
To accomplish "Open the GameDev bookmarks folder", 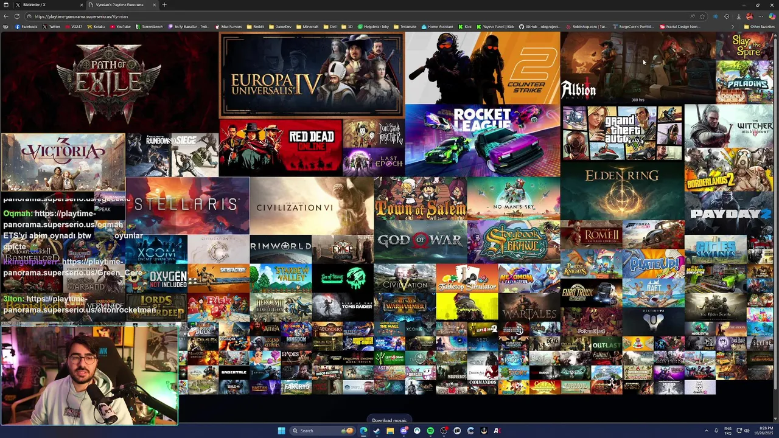I will pyautogui.click(x=280, y=27).
